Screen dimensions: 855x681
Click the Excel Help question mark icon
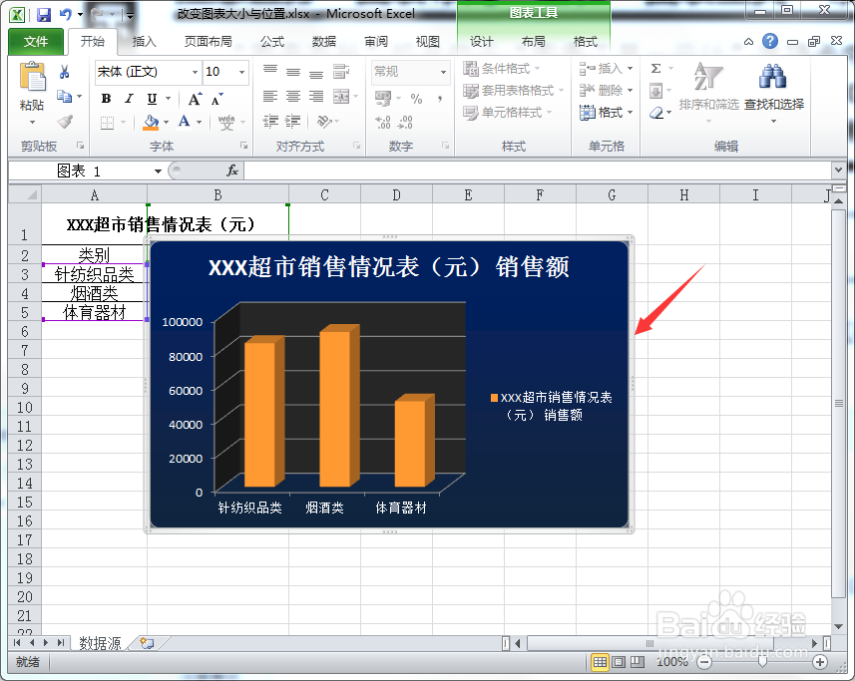click(x=770, y=41)
